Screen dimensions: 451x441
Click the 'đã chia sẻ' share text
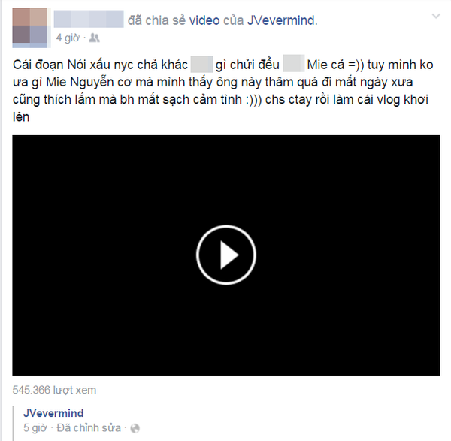click(156, 20)
